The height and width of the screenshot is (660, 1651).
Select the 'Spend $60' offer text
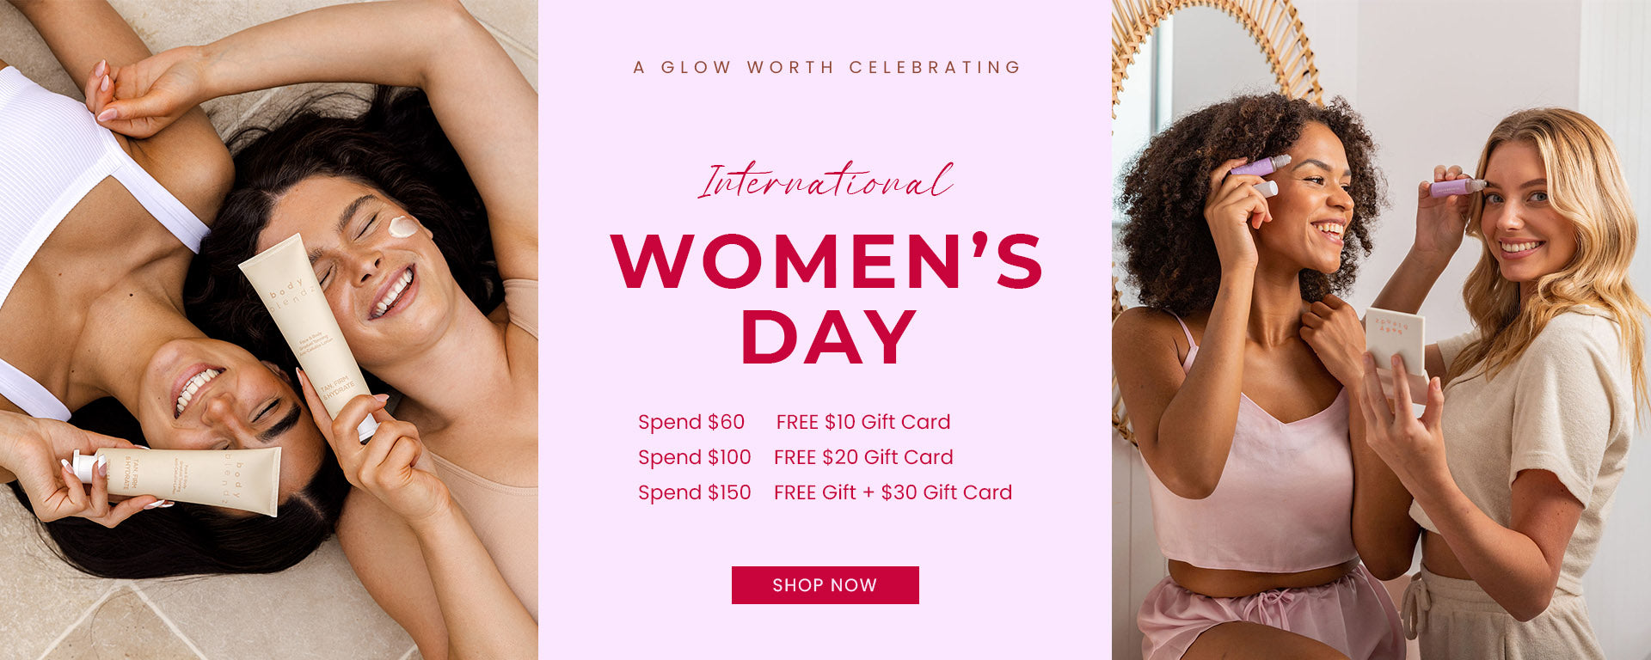691,422
